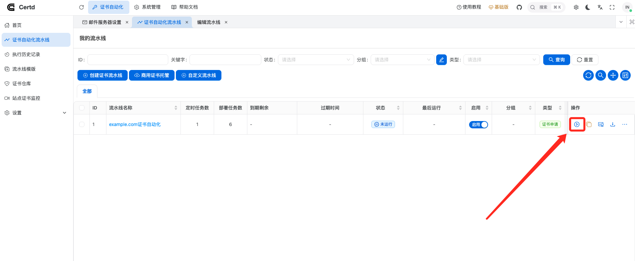This screenshot has width=635, height=261.
Task: Open the tab list dropdown chevron
Action: (621, 22)
